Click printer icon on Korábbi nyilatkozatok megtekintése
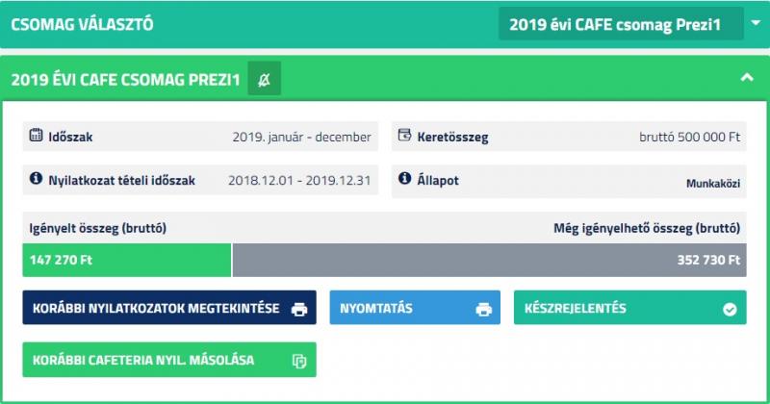Viewport: 770px width, 404px height. pos(299,309)
